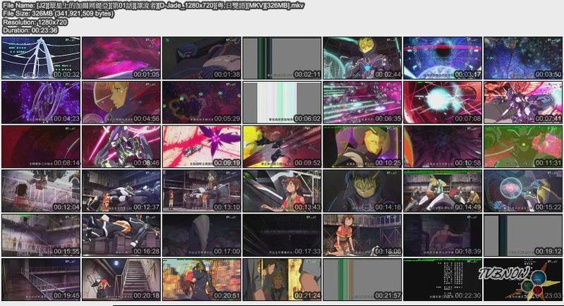Open the thumbnail marked 00:16:28
564x306 pixels.
pyautogui.click(x=121, y=235)
